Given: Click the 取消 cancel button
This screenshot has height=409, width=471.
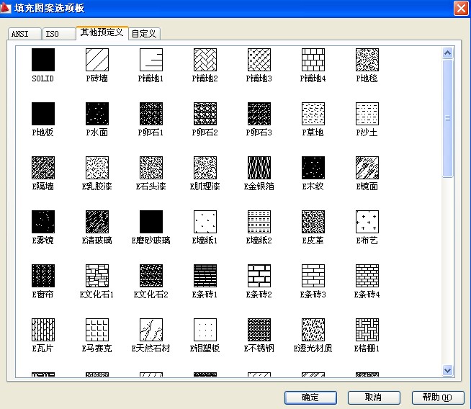Looking at the screenshot, I should coord(374,397).
